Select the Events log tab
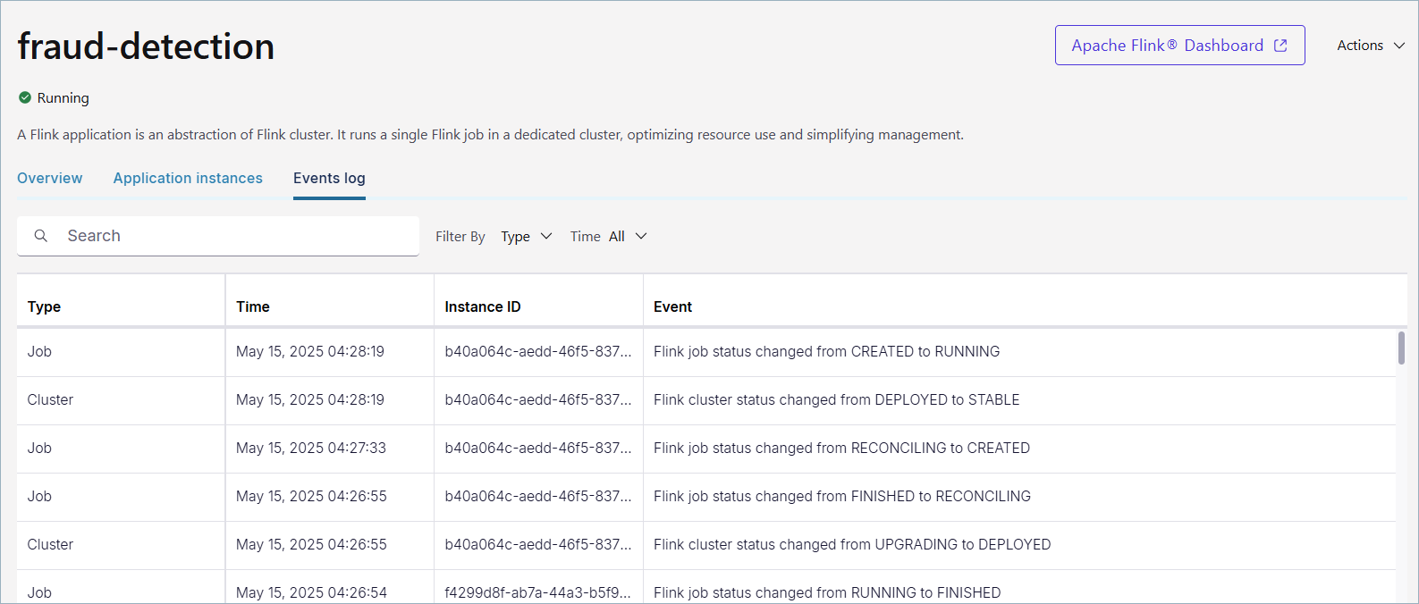Viewport: 1419px width, 604px height. tap(329, 179)
